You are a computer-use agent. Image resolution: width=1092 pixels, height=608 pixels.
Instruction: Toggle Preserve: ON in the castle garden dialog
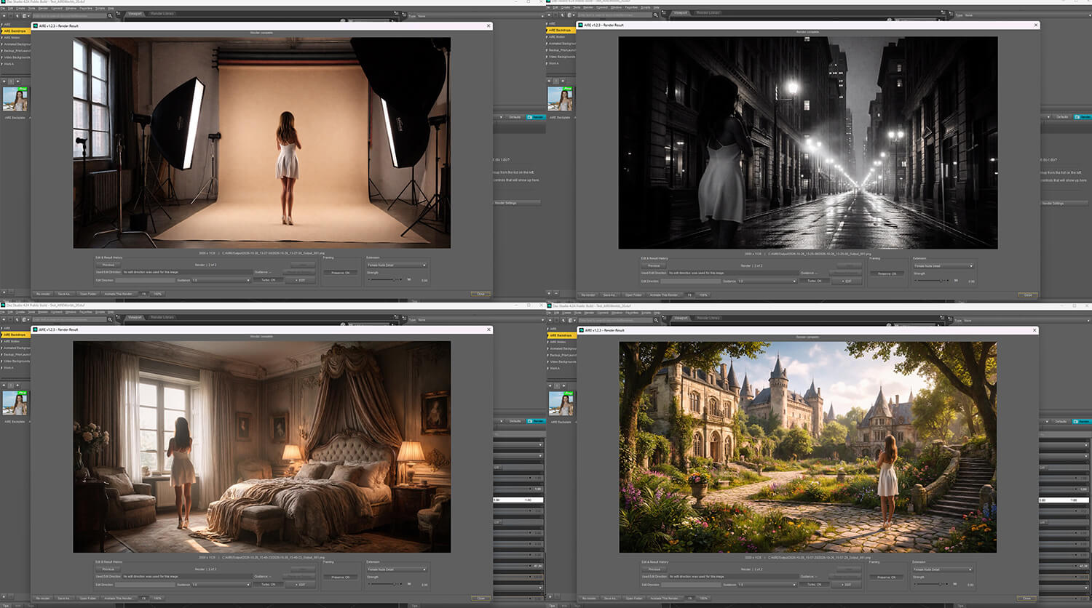(886, 577)
